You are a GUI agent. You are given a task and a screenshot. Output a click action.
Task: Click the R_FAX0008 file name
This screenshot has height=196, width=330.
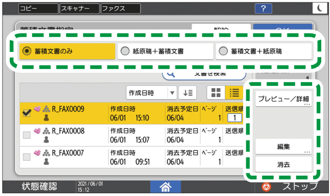tap(68, 131)
